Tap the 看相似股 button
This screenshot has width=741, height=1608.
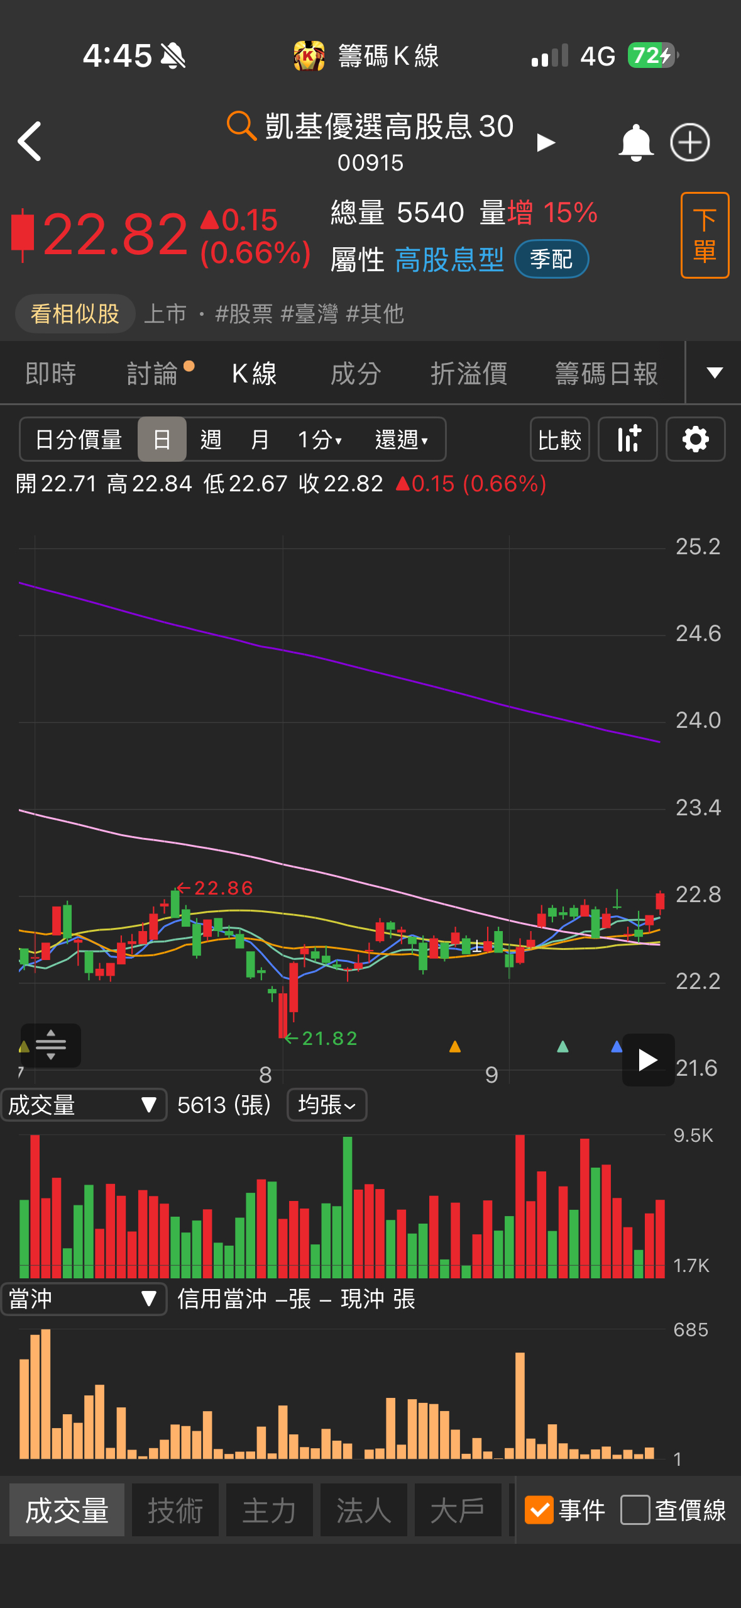(75, 313)
